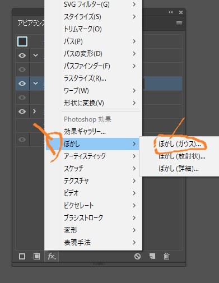This screenshot has height=283, width=219.
Task: Open アーティスティック submenu
Action: [x=93, y=156]
